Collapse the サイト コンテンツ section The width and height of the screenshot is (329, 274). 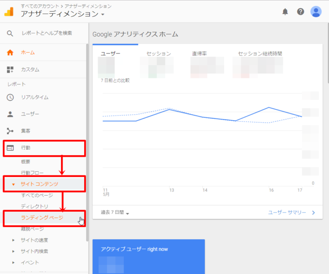click(14, 184)
